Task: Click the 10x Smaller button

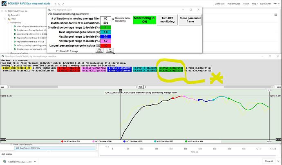Action: 99,50
